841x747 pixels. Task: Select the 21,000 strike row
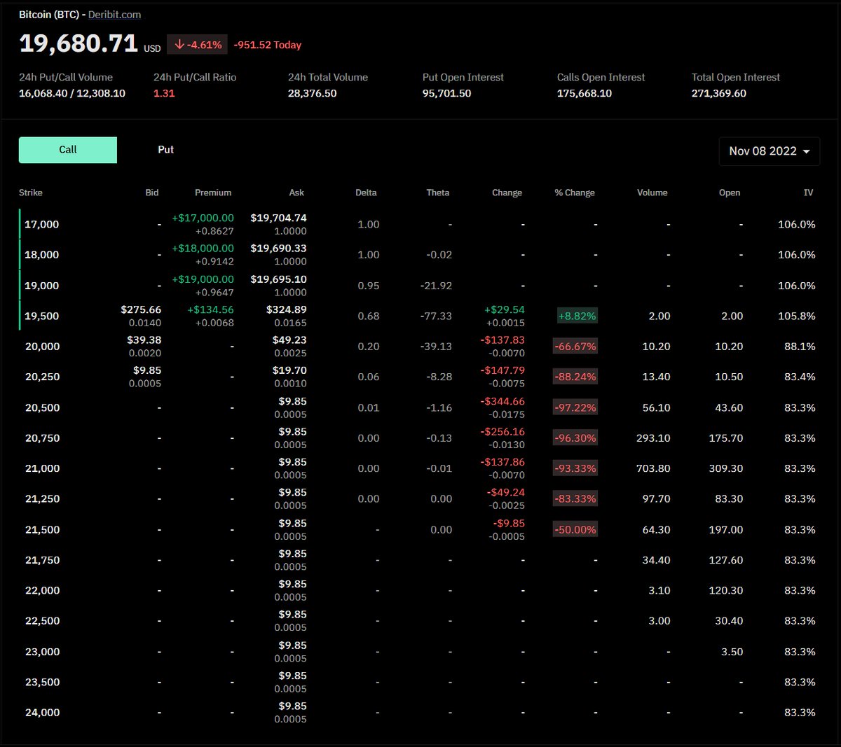tap(419, 468)
